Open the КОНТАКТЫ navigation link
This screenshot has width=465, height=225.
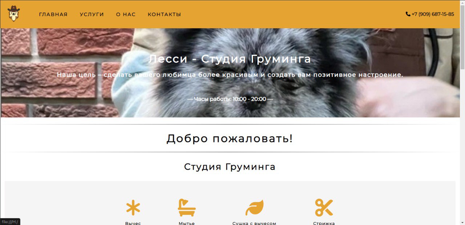(164, 15)
